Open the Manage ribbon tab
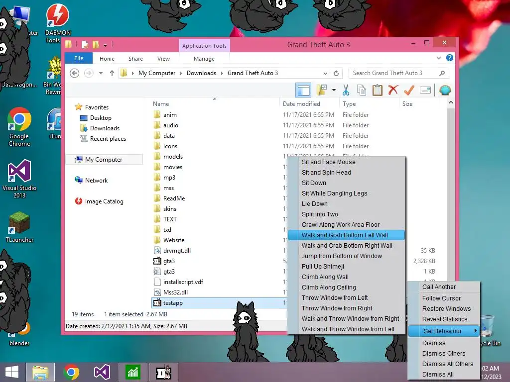 click(x=204, y=59)
